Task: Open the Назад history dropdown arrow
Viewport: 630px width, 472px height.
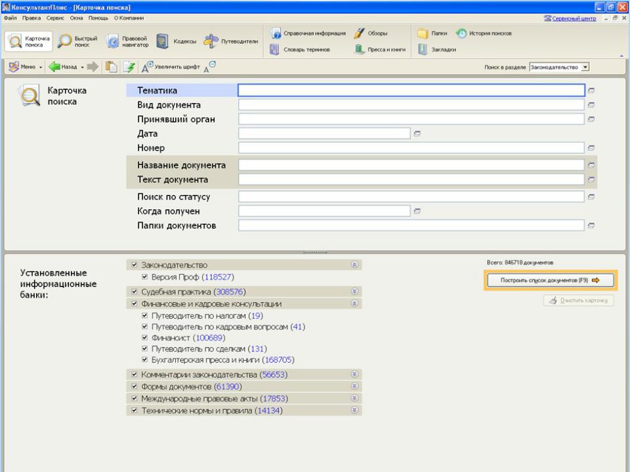Action: (83, 68)
